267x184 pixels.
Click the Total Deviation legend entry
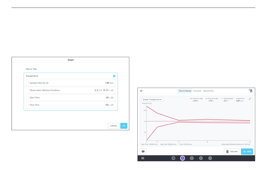point(227,100)
